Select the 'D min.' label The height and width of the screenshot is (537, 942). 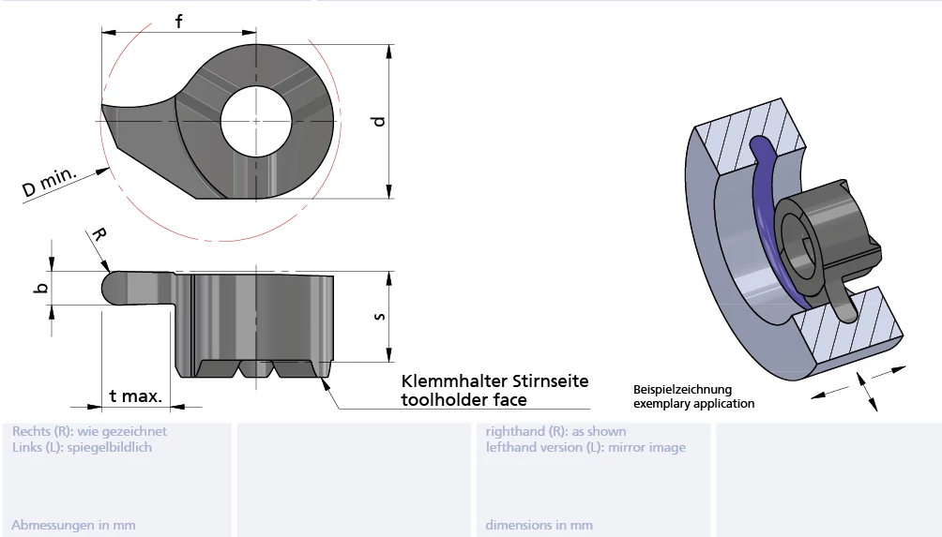tap(51, 180)
